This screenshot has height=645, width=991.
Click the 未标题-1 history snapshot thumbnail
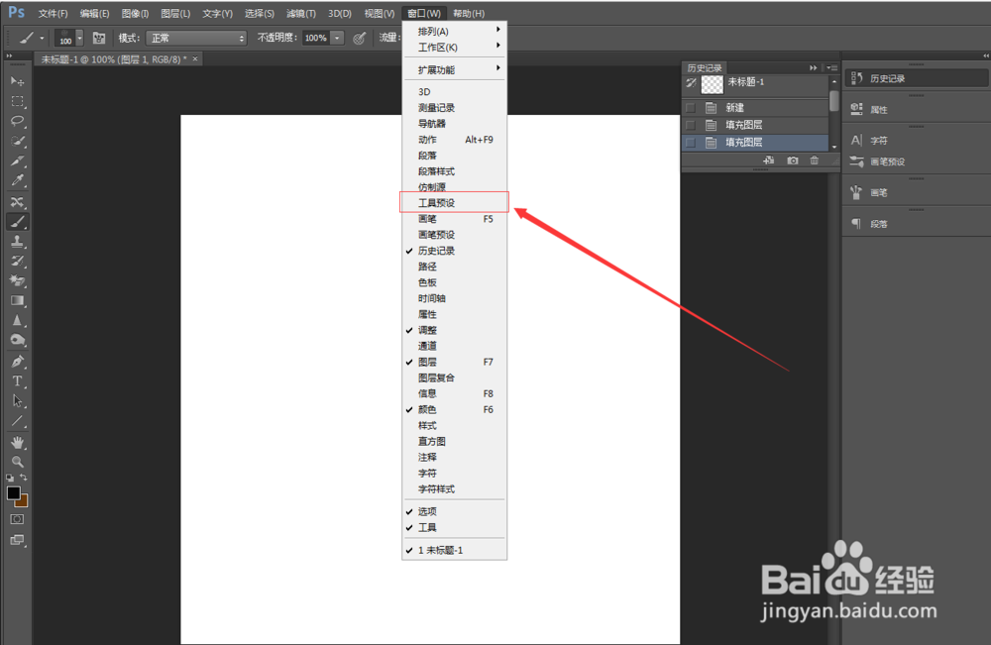[x=713, y=83]
